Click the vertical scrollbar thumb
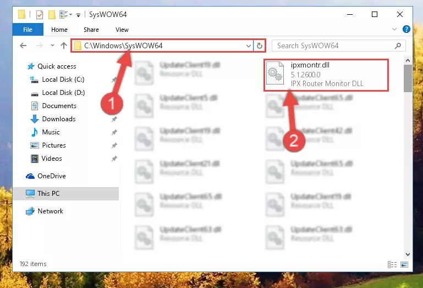 point(408,78)
